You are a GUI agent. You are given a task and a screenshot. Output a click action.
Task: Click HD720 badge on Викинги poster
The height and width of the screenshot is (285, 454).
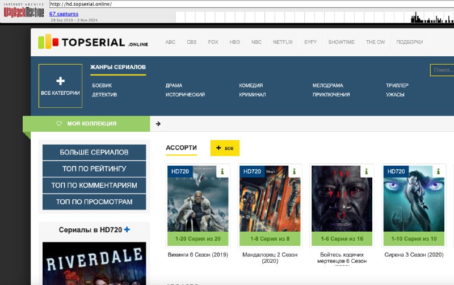[180, 171]
